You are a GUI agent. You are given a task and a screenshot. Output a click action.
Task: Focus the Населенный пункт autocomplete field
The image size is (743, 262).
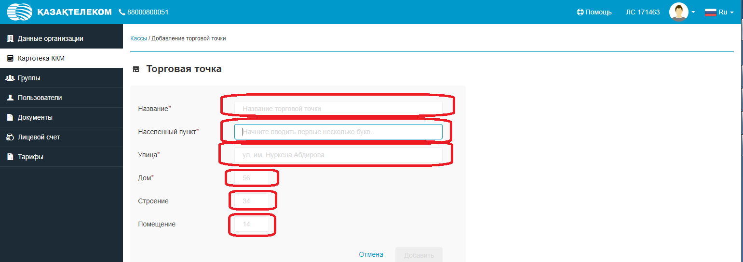[338, 132]
